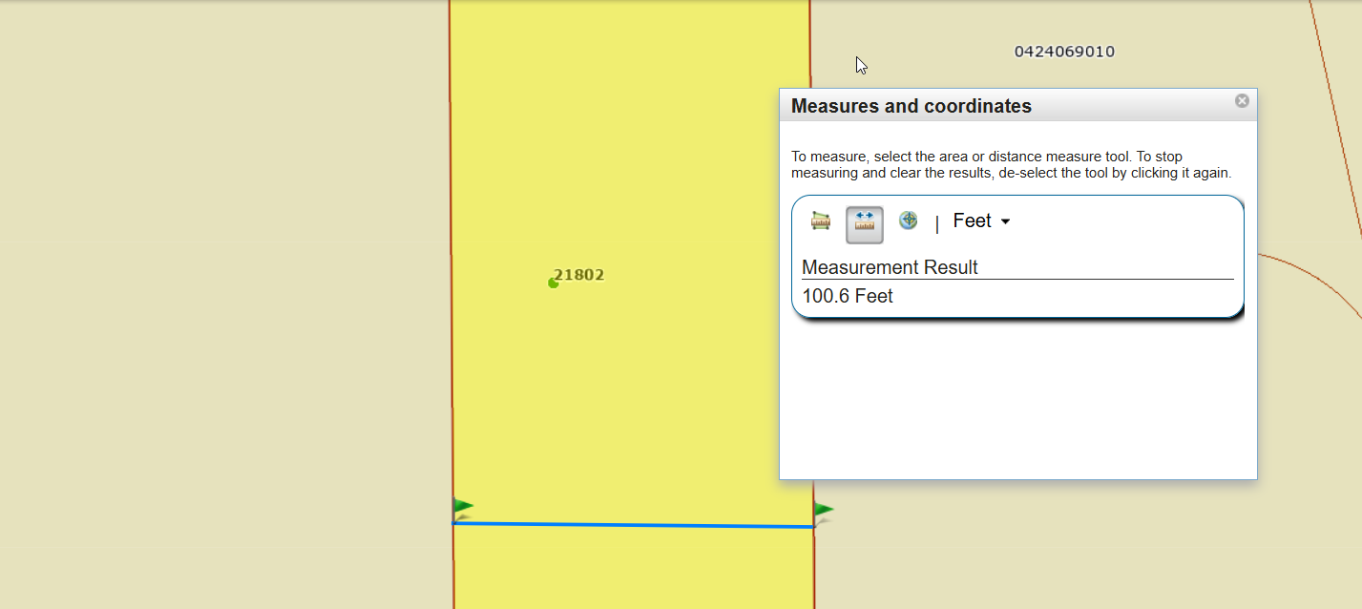Click the Measures and coordinates title bar
The image size is (1362, 609).
[1018, 105]
